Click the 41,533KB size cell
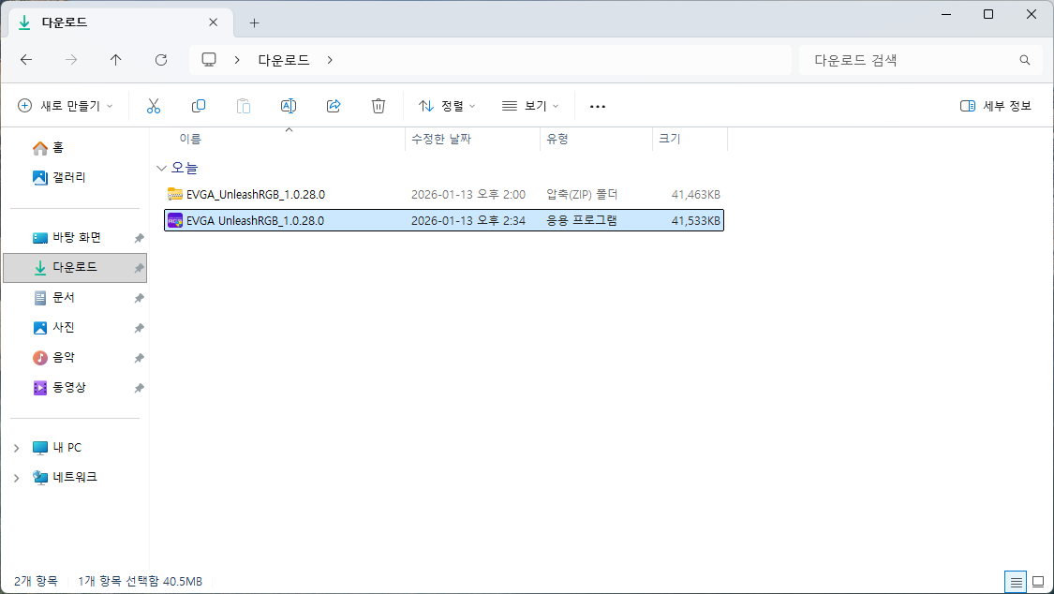The image size is (1054, 594). [696, 220]
